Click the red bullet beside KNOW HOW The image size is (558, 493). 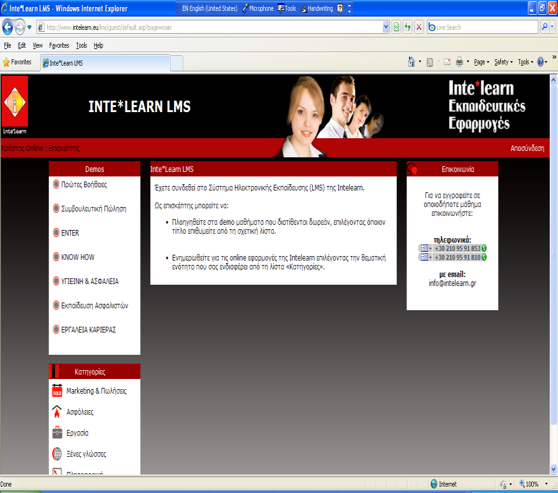56,257
